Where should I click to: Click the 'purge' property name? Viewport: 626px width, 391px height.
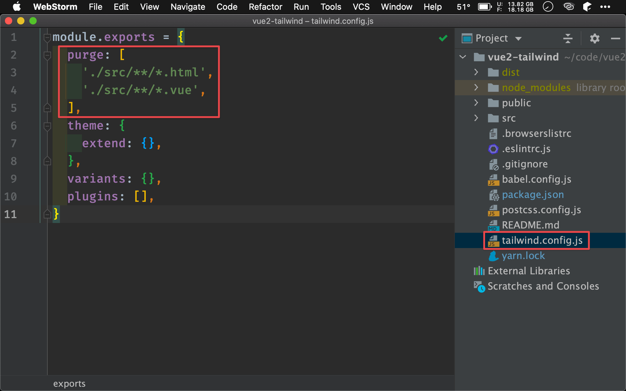pos(86,55)
